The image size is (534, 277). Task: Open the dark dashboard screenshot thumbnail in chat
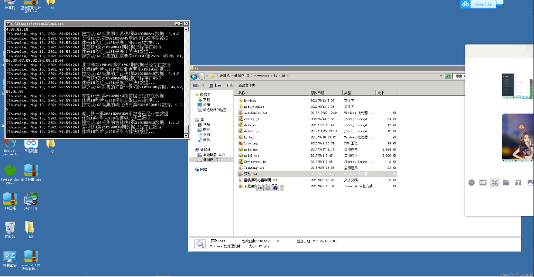518,86
